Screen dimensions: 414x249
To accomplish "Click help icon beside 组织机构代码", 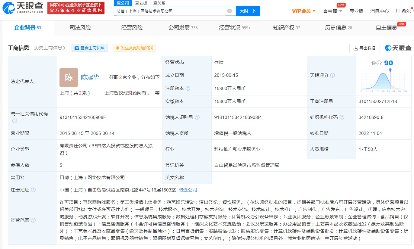I will tap(342, 117).
